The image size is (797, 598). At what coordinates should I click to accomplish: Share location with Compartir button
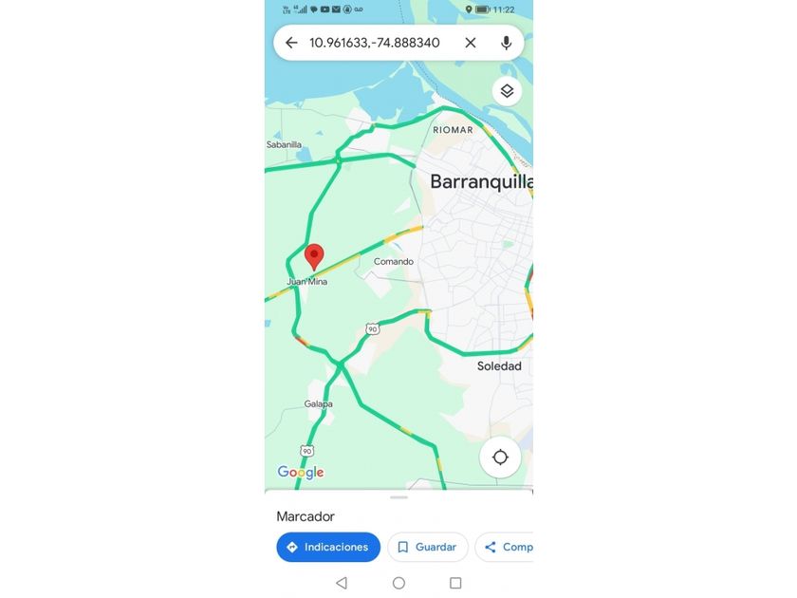[x=504, y=547]
